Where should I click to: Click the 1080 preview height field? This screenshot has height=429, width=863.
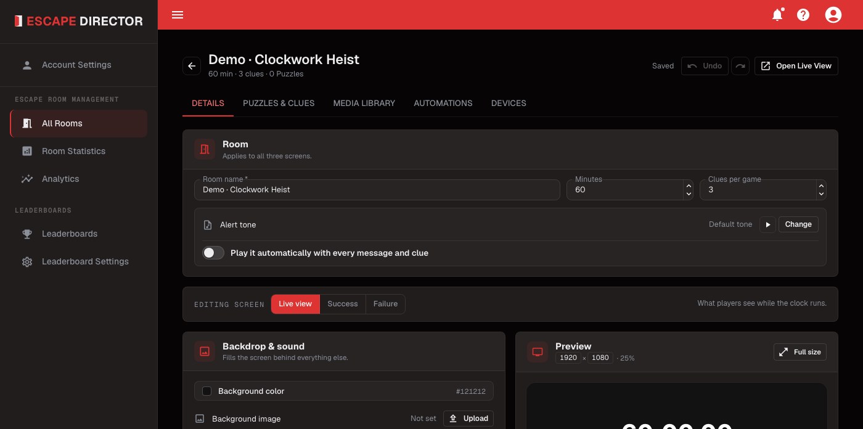(600, 358)
